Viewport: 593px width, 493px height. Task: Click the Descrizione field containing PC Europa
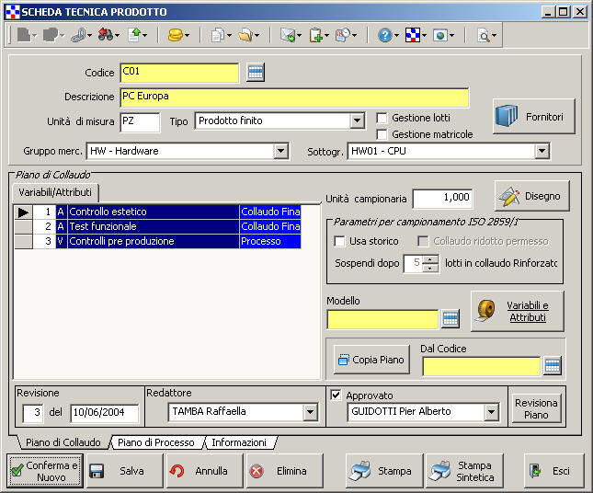[293, 97]
